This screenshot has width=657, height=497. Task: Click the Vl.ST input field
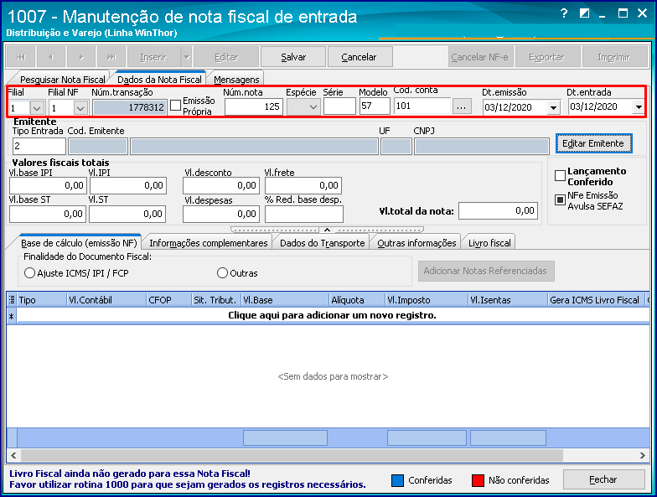pos(127,215)
